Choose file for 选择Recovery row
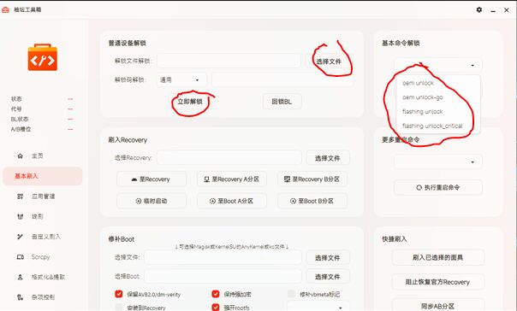517x311 pixels. 328,158
